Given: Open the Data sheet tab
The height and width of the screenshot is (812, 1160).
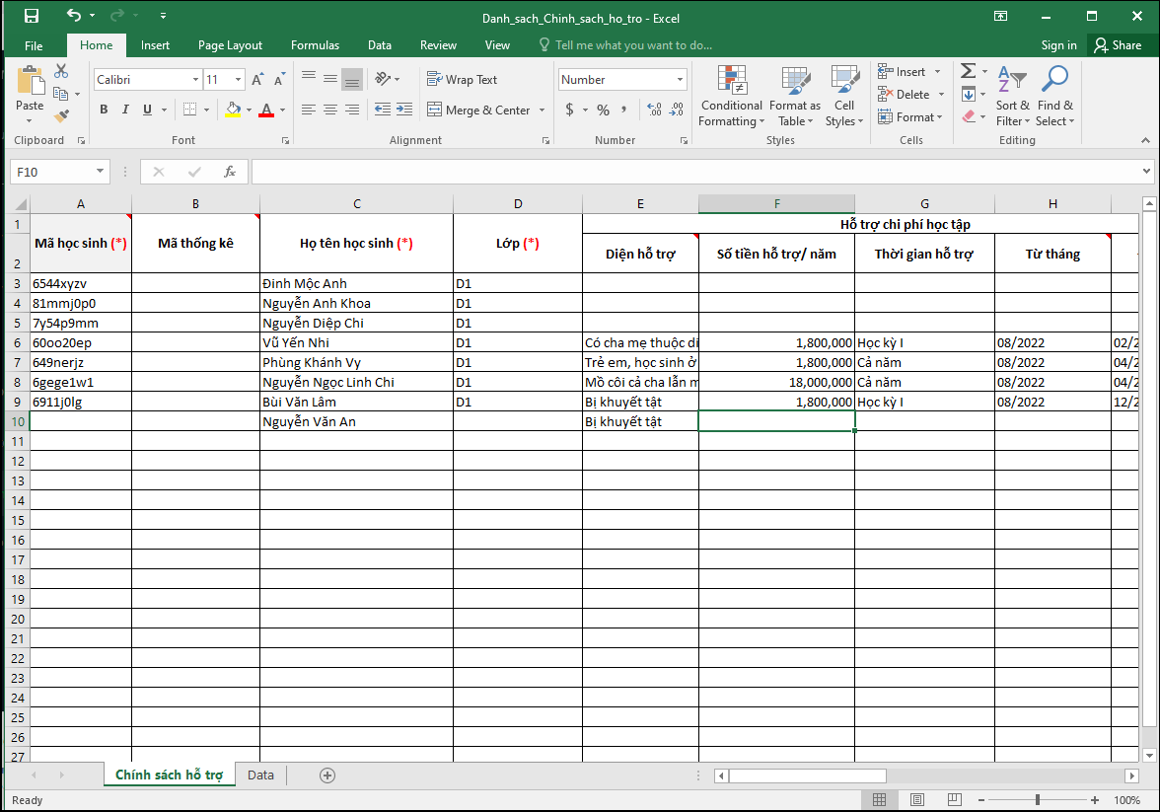Looking at the screenshot, I should click(x=260, y=775).
